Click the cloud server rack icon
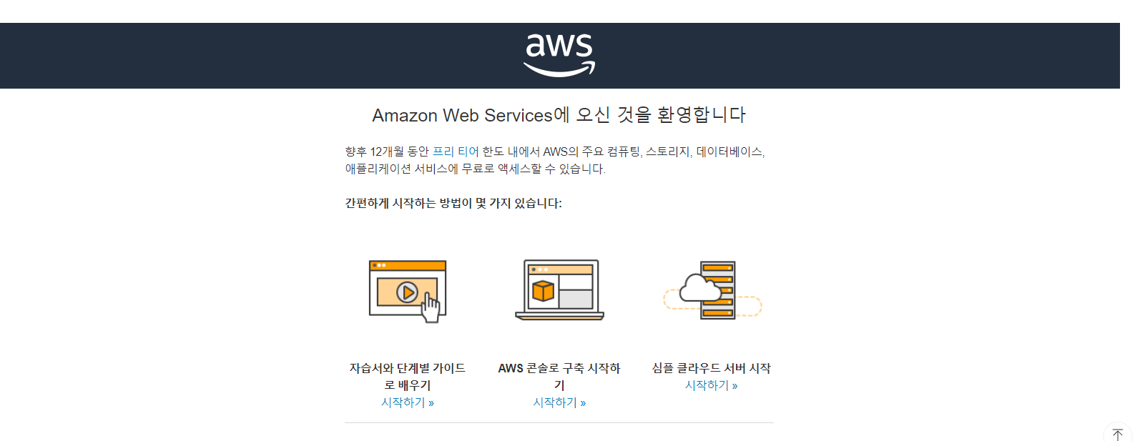Image resolution: width=1135 pixels, height=441 pixels. pos(712,290)
